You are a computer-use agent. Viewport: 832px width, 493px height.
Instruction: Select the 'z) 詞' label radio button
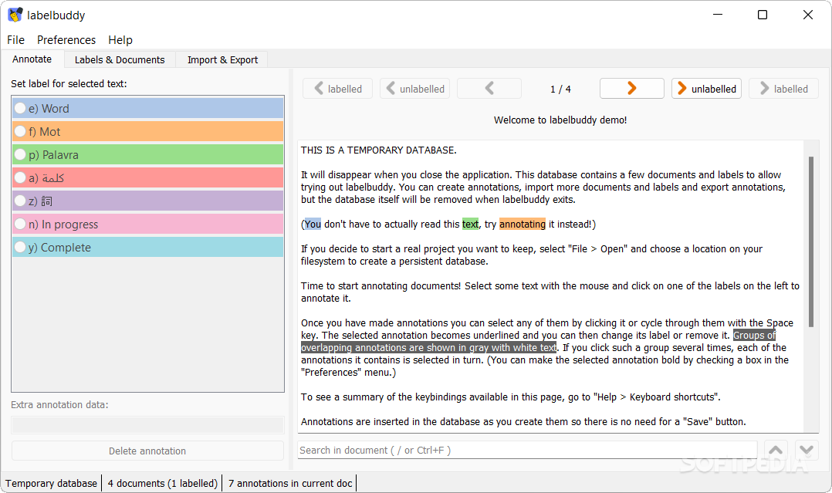click(x=20, y=201)
